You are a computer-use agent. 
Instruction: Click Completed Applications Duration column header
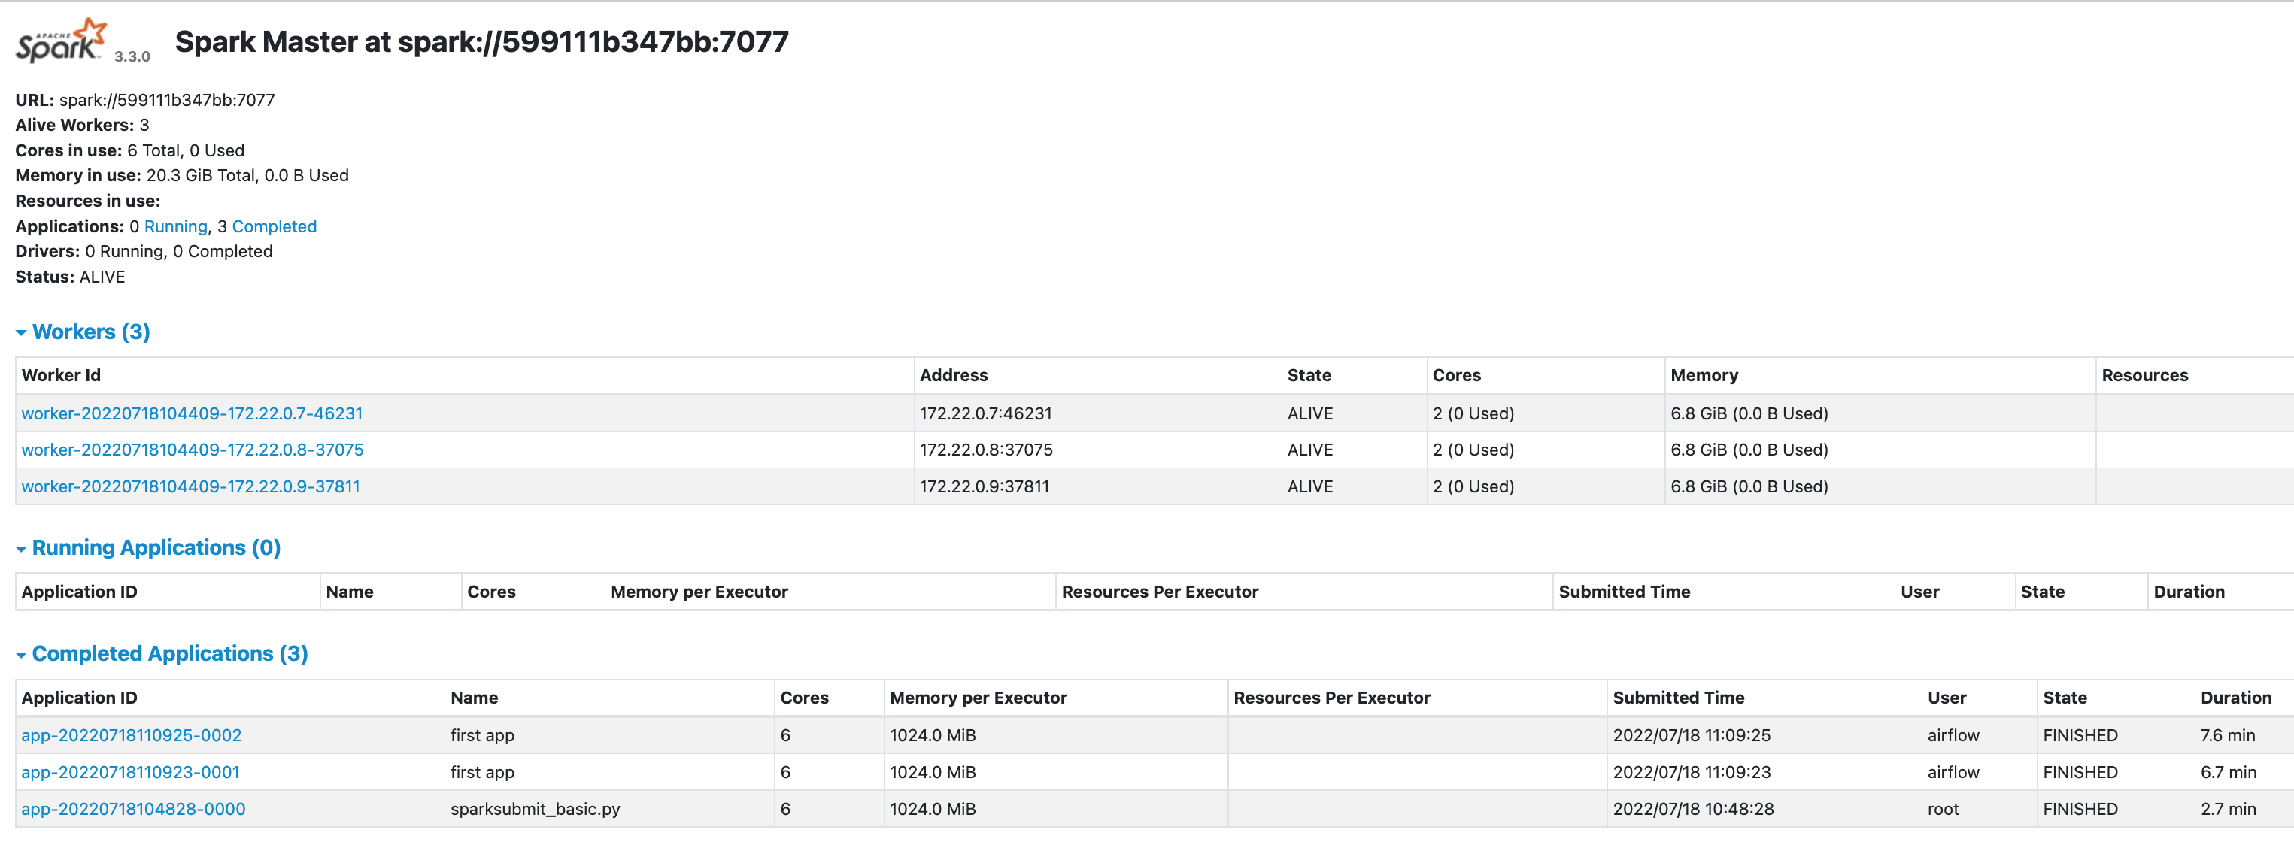click(x=2235, y=698)
